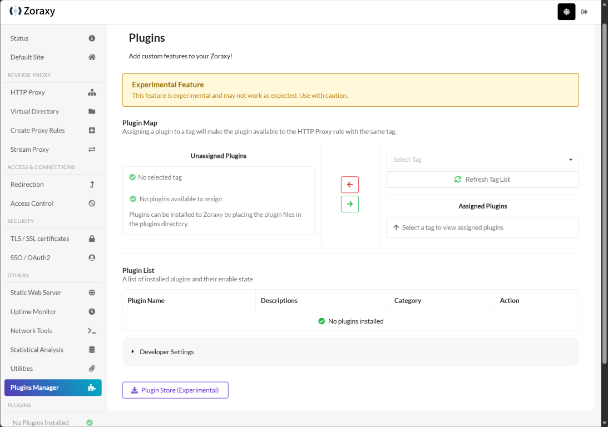Click the lock icon for TLS / SSL certificates
Image resolution: width=608 pixels, height=427 pixels.
pyautogui.click(x=92, y=239)
